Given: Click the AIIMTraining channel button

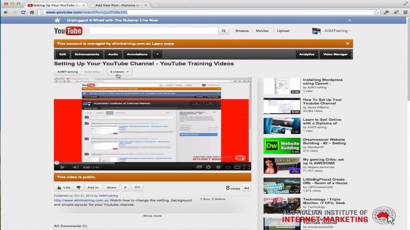Looking at the screenshot, I should pyautogui.click(x=68, y=72).
